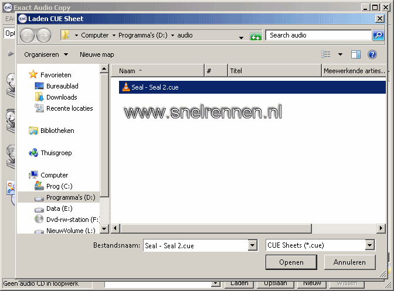
Task: Refresh the audio folder with green arrows icon
Action: click(x=256, y=37)
